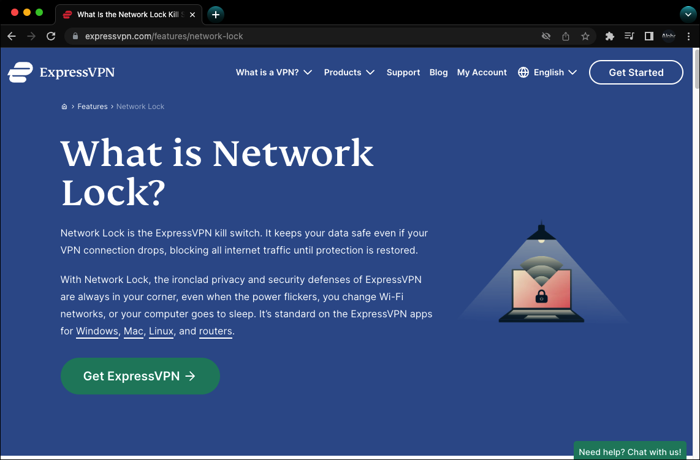This screenshot has width=700, height=460.
Task: Click the Get ExpressVPN button
Action: click(140, 376)
